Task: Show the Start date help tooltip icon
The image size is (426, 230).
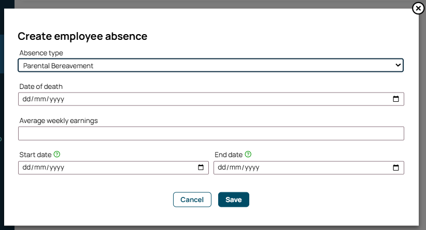Action: 57,154
